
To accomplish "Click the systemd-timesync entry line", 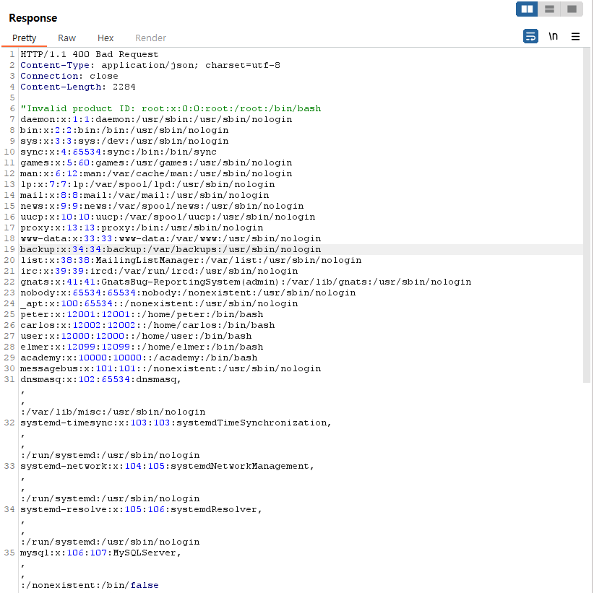I will (176, 423).
